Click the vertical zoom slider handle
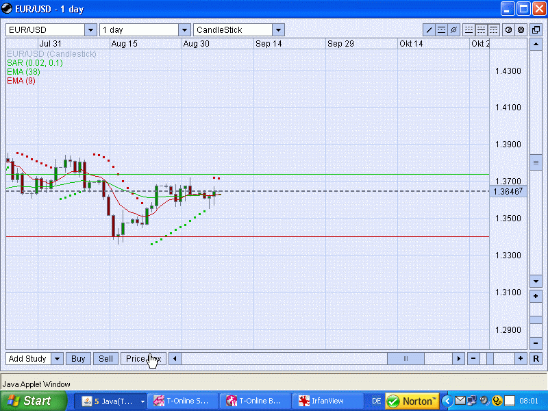The width and height of the screenshot is (548, 411). point(536,320)
